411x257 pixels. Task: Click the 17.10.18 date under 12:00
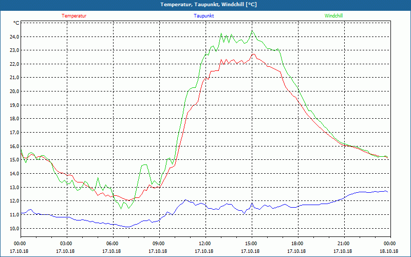pyautogui.click(x=204, y=251)
